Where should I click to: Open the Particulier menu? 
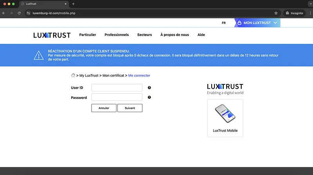click(x=88, y=35)
